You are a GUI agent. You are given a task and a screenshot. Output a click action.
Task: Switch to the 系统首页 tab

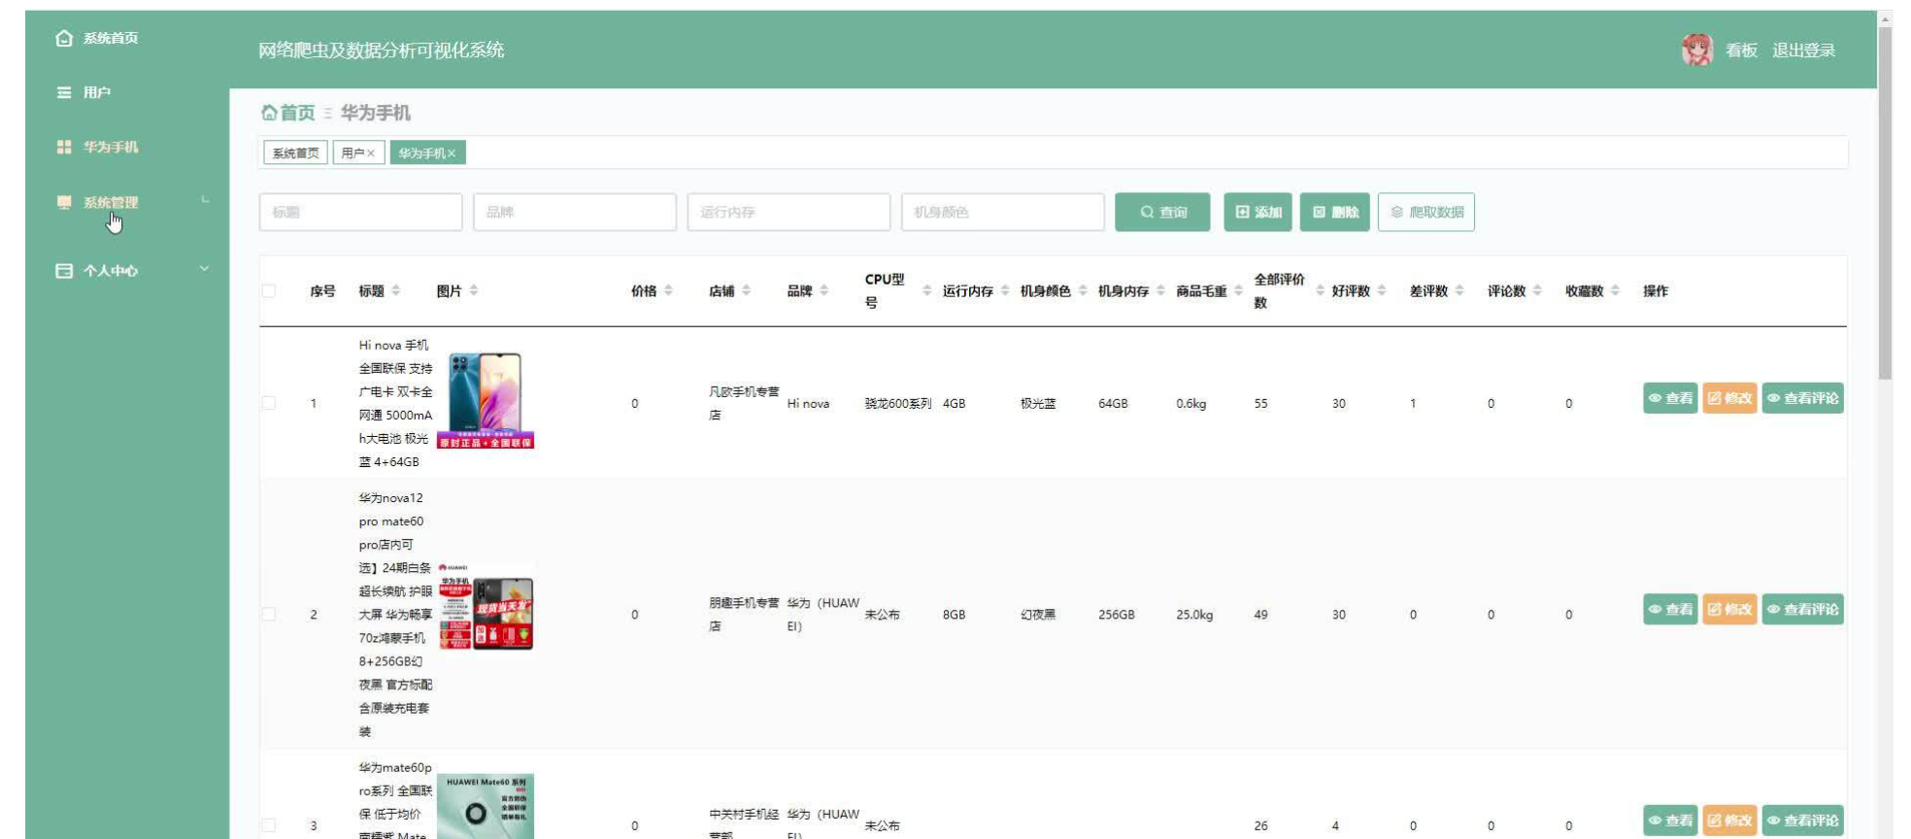click(x=295, y=153)
